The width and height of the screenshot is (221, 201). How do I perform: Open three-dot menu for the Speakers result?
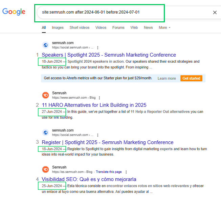[x=98, y=48]
